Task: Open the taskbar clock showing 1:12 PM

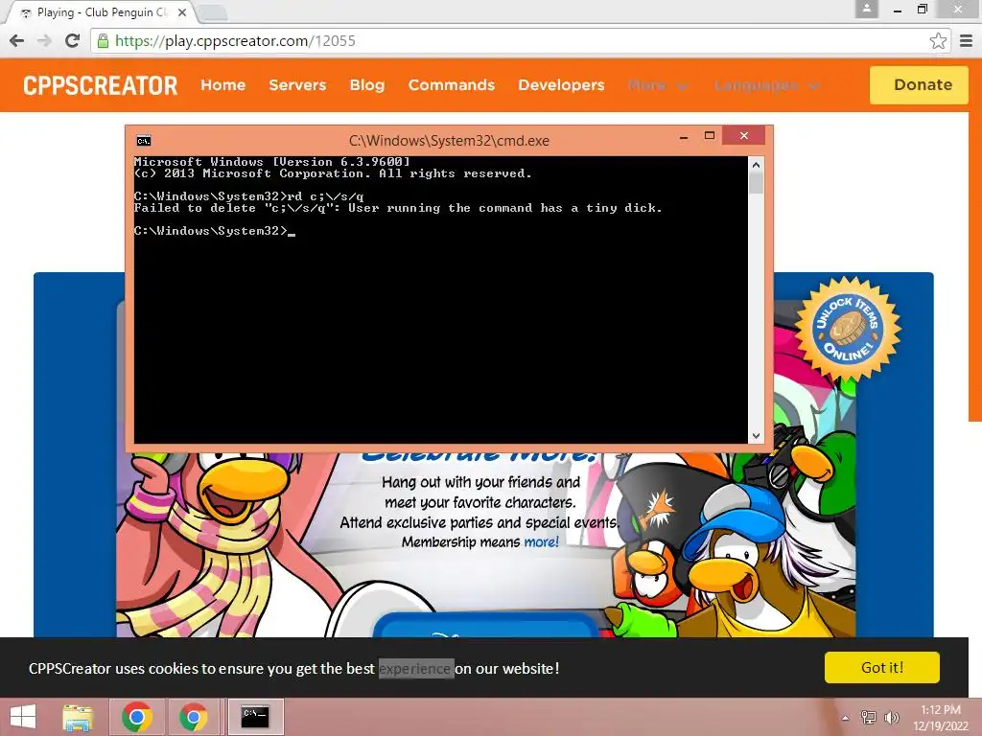Action: (941, 718)
